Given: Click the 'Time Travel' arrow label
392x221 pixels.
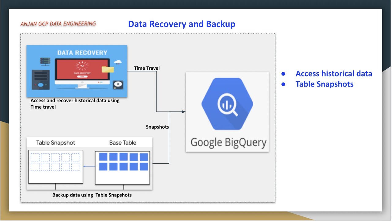Looking at the screenshot, I should pos(147,68).
